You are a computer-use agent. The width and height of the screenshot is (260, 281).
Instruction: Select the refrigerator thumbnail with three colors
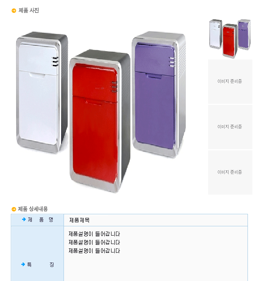(x=230, y=38)
